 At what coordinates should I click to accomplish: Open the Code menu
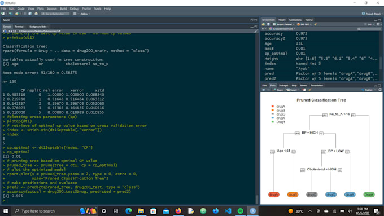[x=21, y=8]
